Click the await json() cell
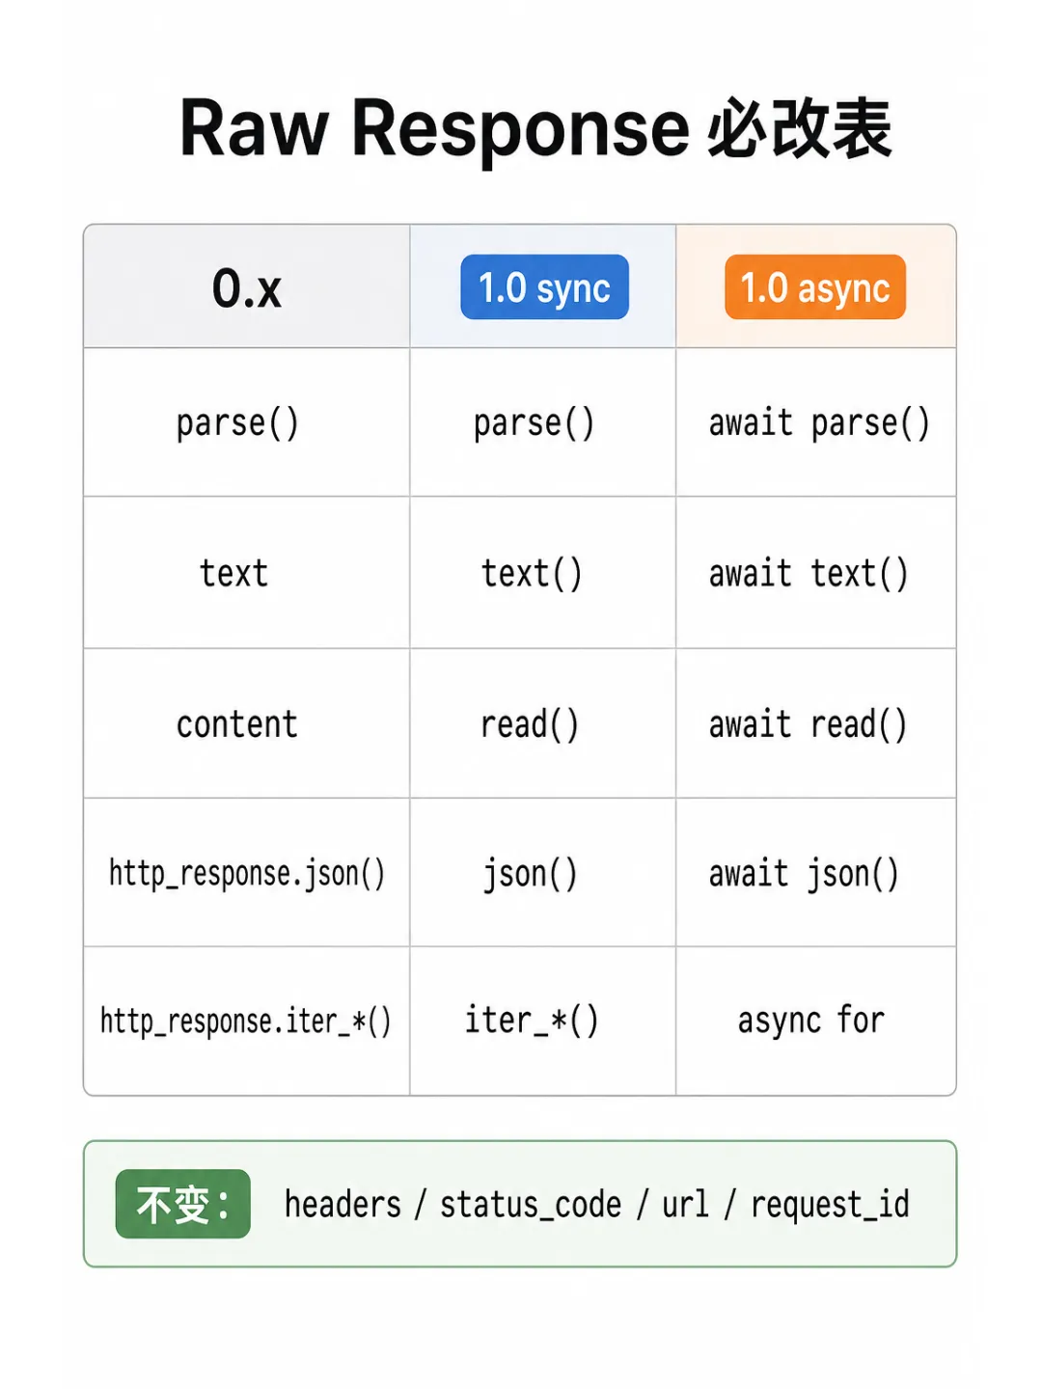 click(816, 873)
